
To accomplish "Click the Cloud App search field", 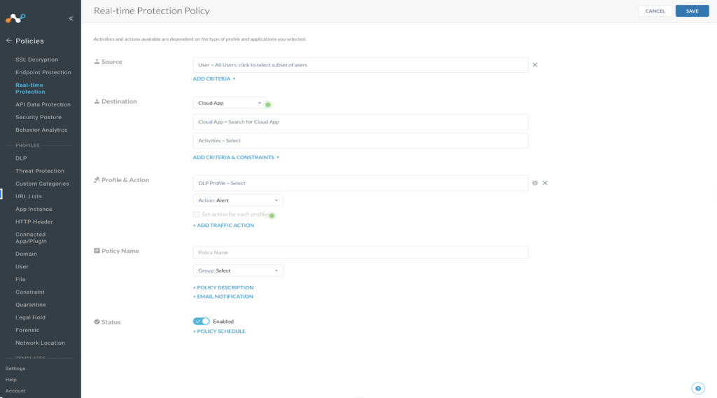I will coord(361,122).
